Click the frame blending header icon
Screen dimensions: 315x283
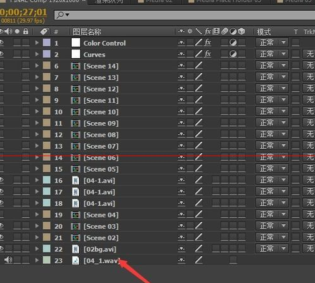tap(216, 32)
